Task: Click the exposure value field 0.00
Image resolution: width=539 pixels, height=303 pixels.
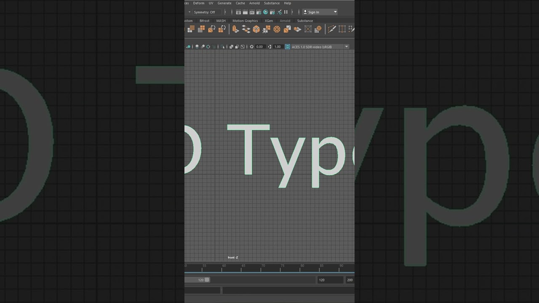Action: click(259, 47)
